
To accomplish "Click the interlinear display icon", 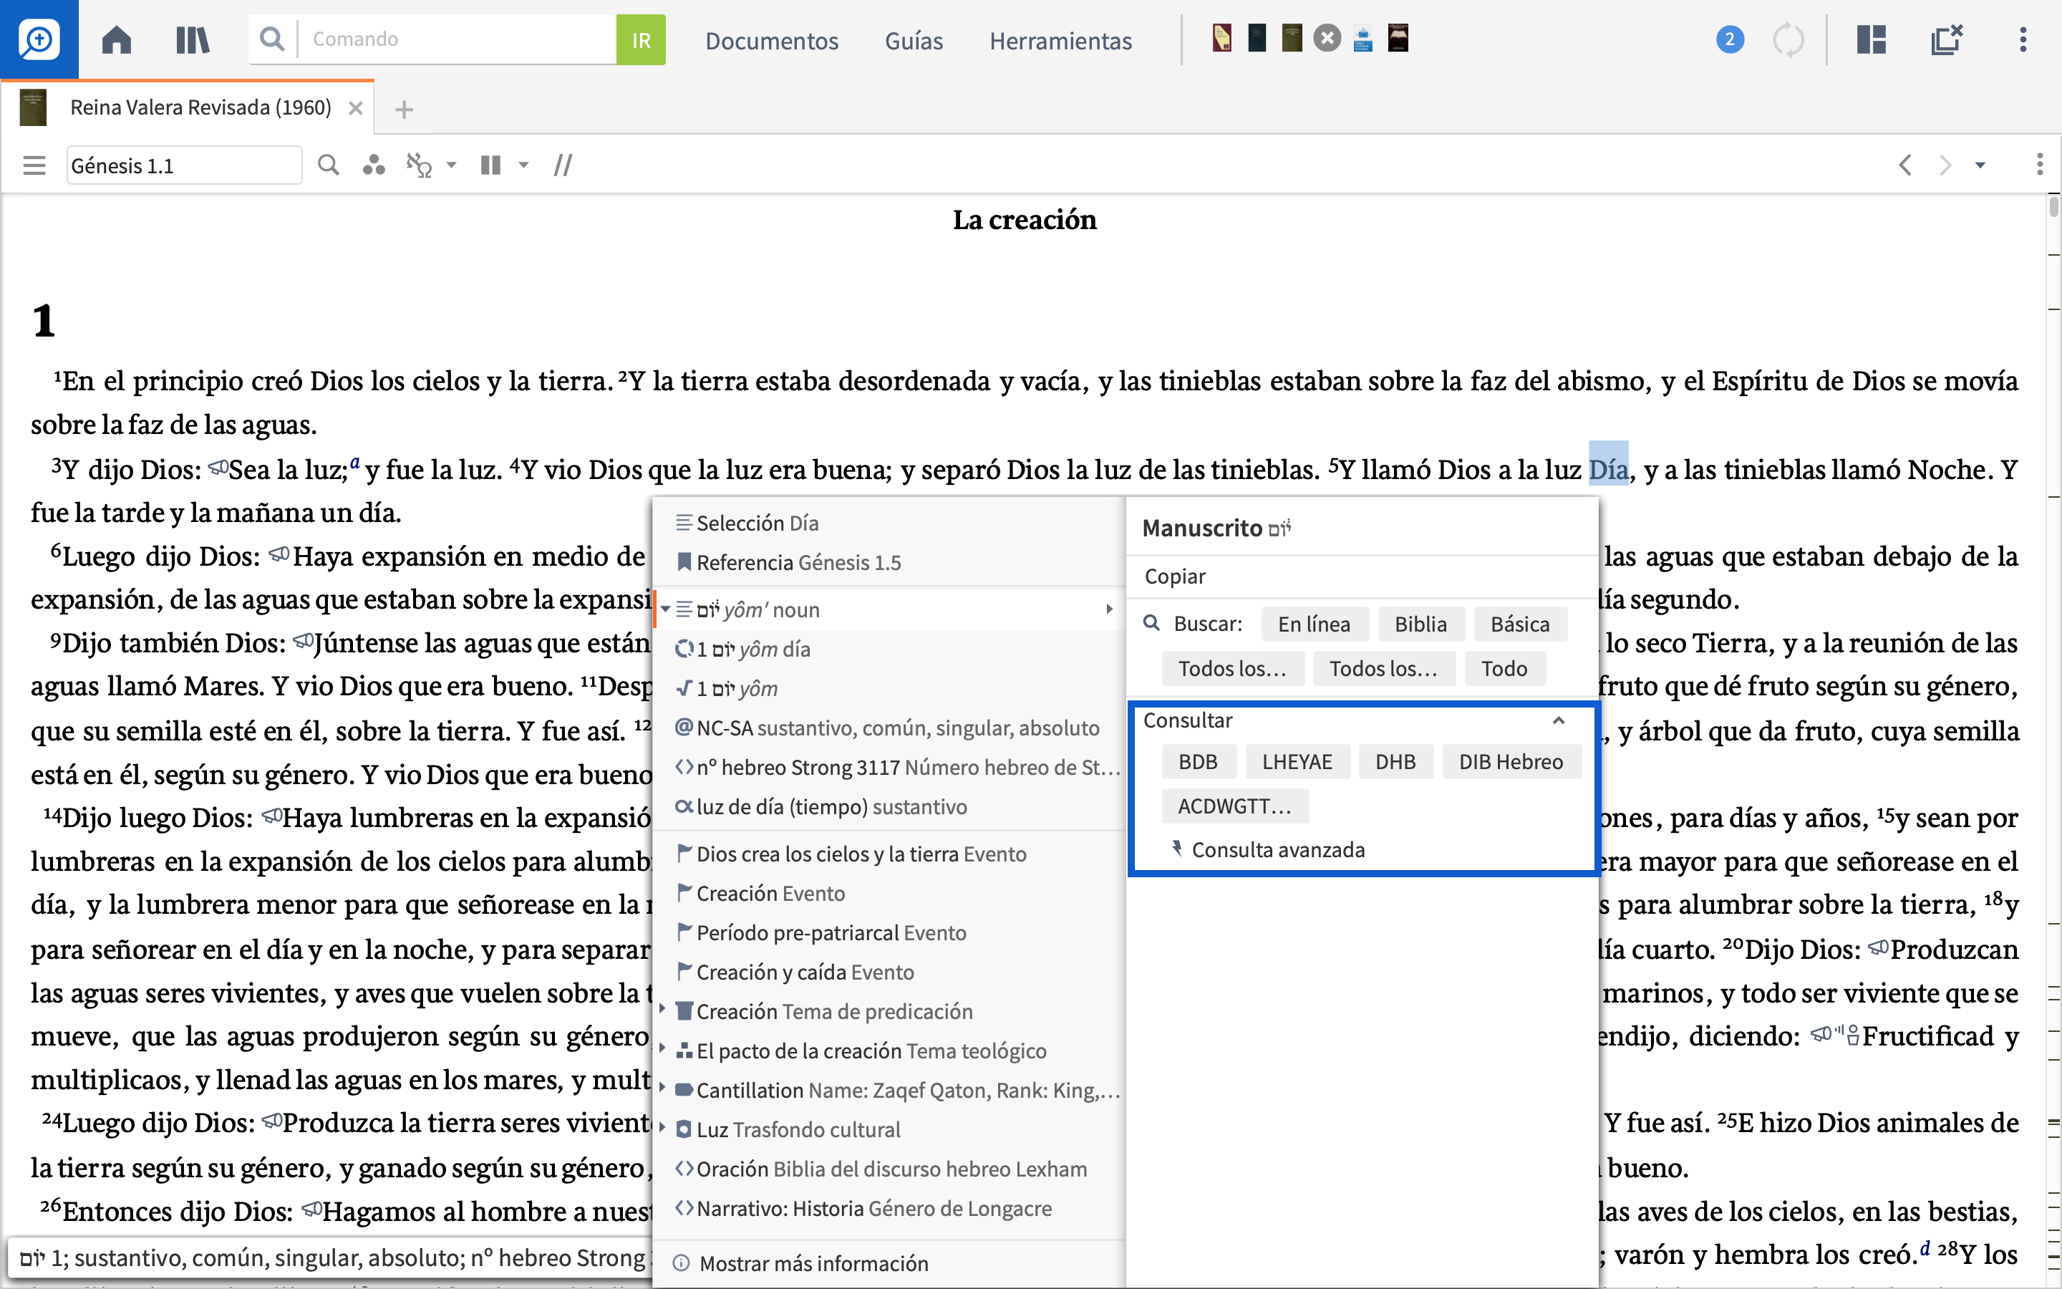I will pyautogui.click(x=420, y=165).
